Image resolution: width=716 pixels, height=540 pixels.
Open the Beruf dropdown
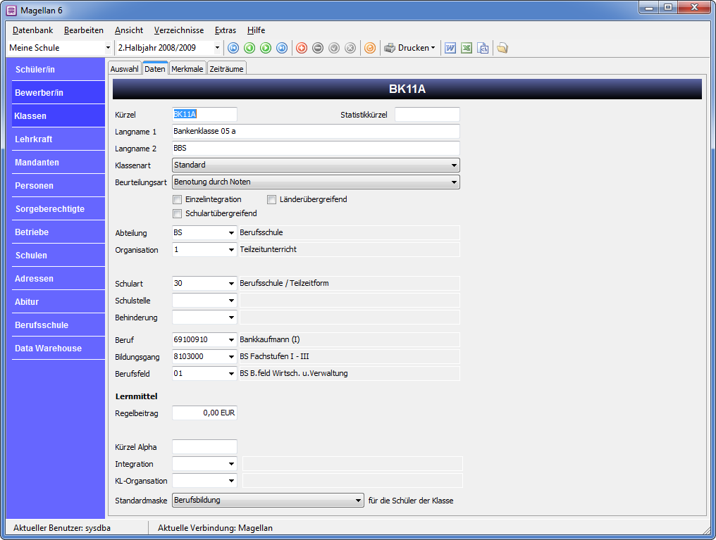(x=232, y=340)
